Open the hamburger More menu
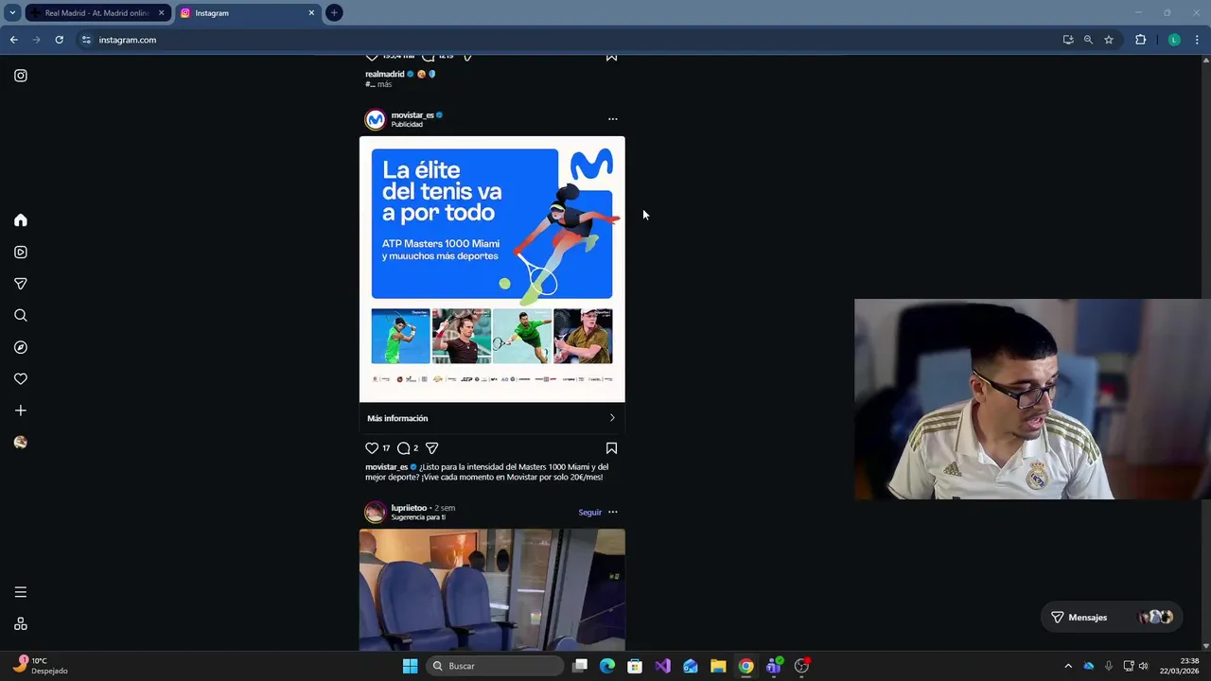This screenshot has width=1211, height=681. 21,592
